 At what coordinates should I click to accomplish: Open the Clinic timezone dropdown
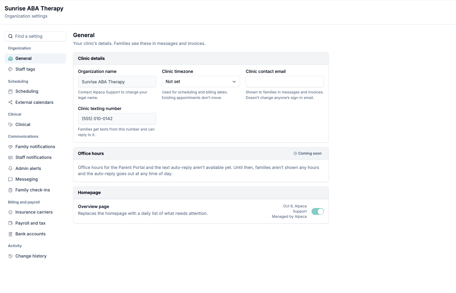tap(201, 82)
